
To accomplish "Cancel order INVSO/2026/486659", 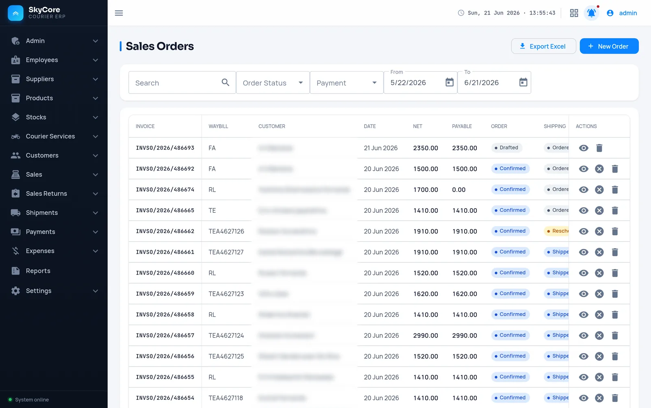I will [599, 294].
